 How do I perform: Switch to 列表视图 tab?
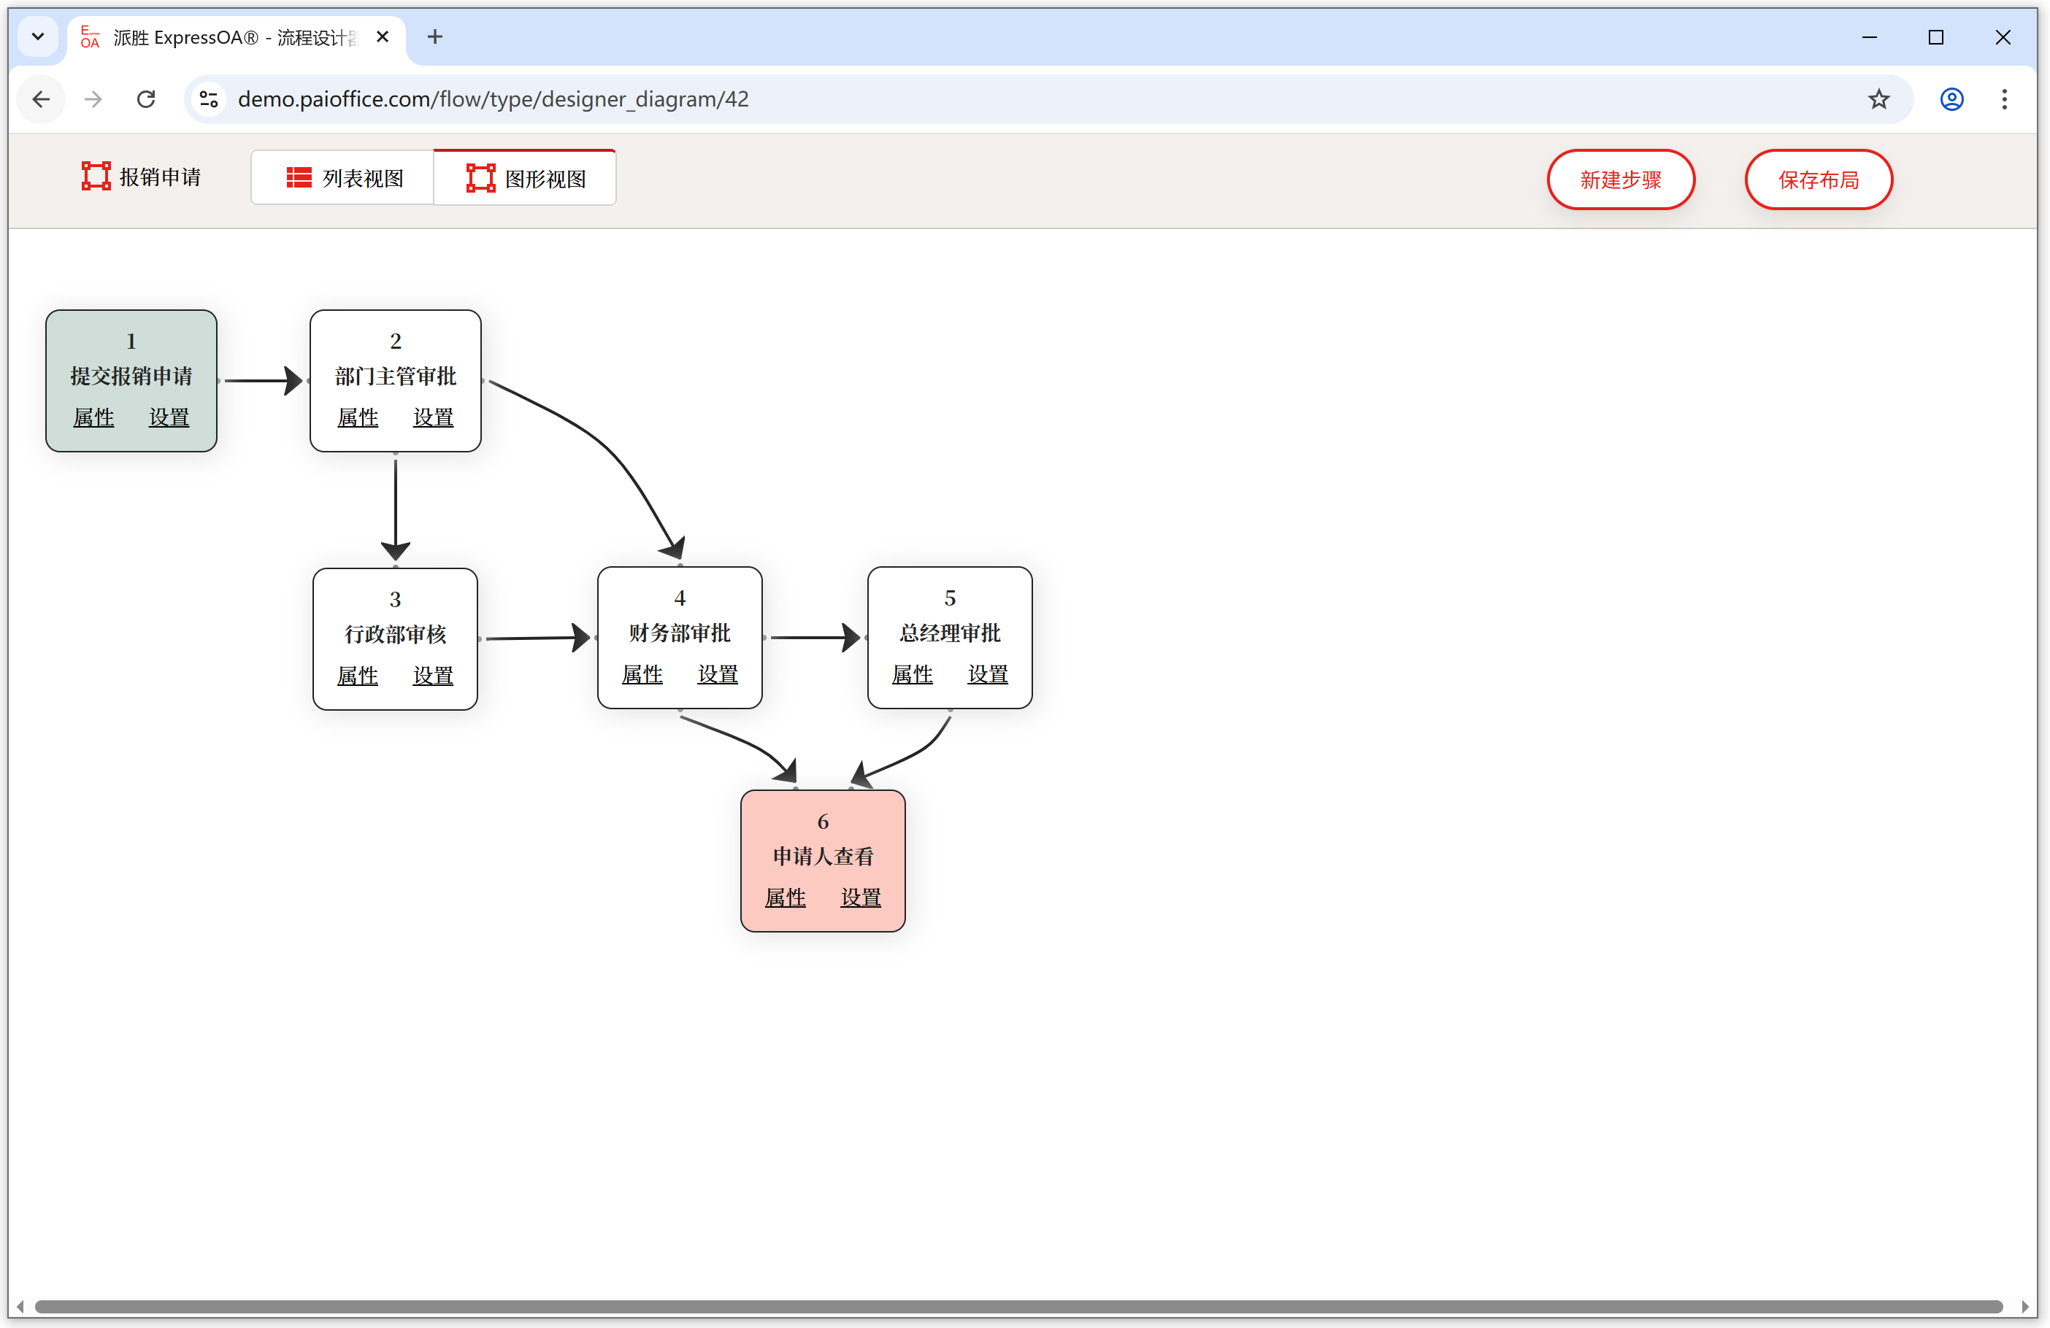tap(344, 178)
